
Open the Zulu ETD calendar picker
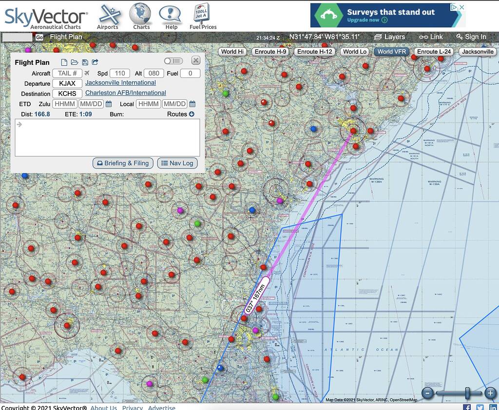click(109, 104)
